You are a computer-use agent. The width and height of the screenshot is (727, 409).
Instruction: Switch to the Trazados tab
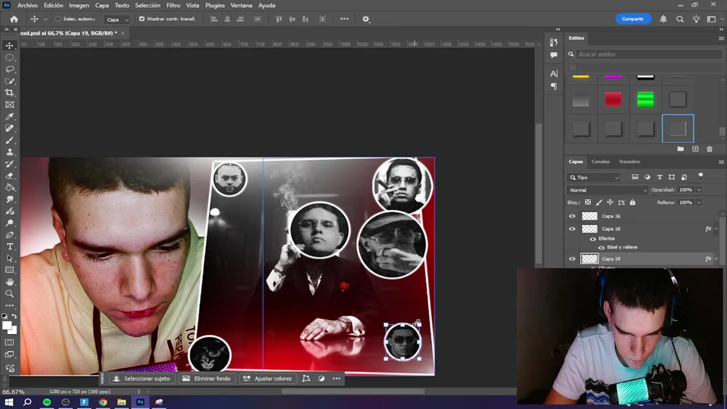click(x=629, y=161)
